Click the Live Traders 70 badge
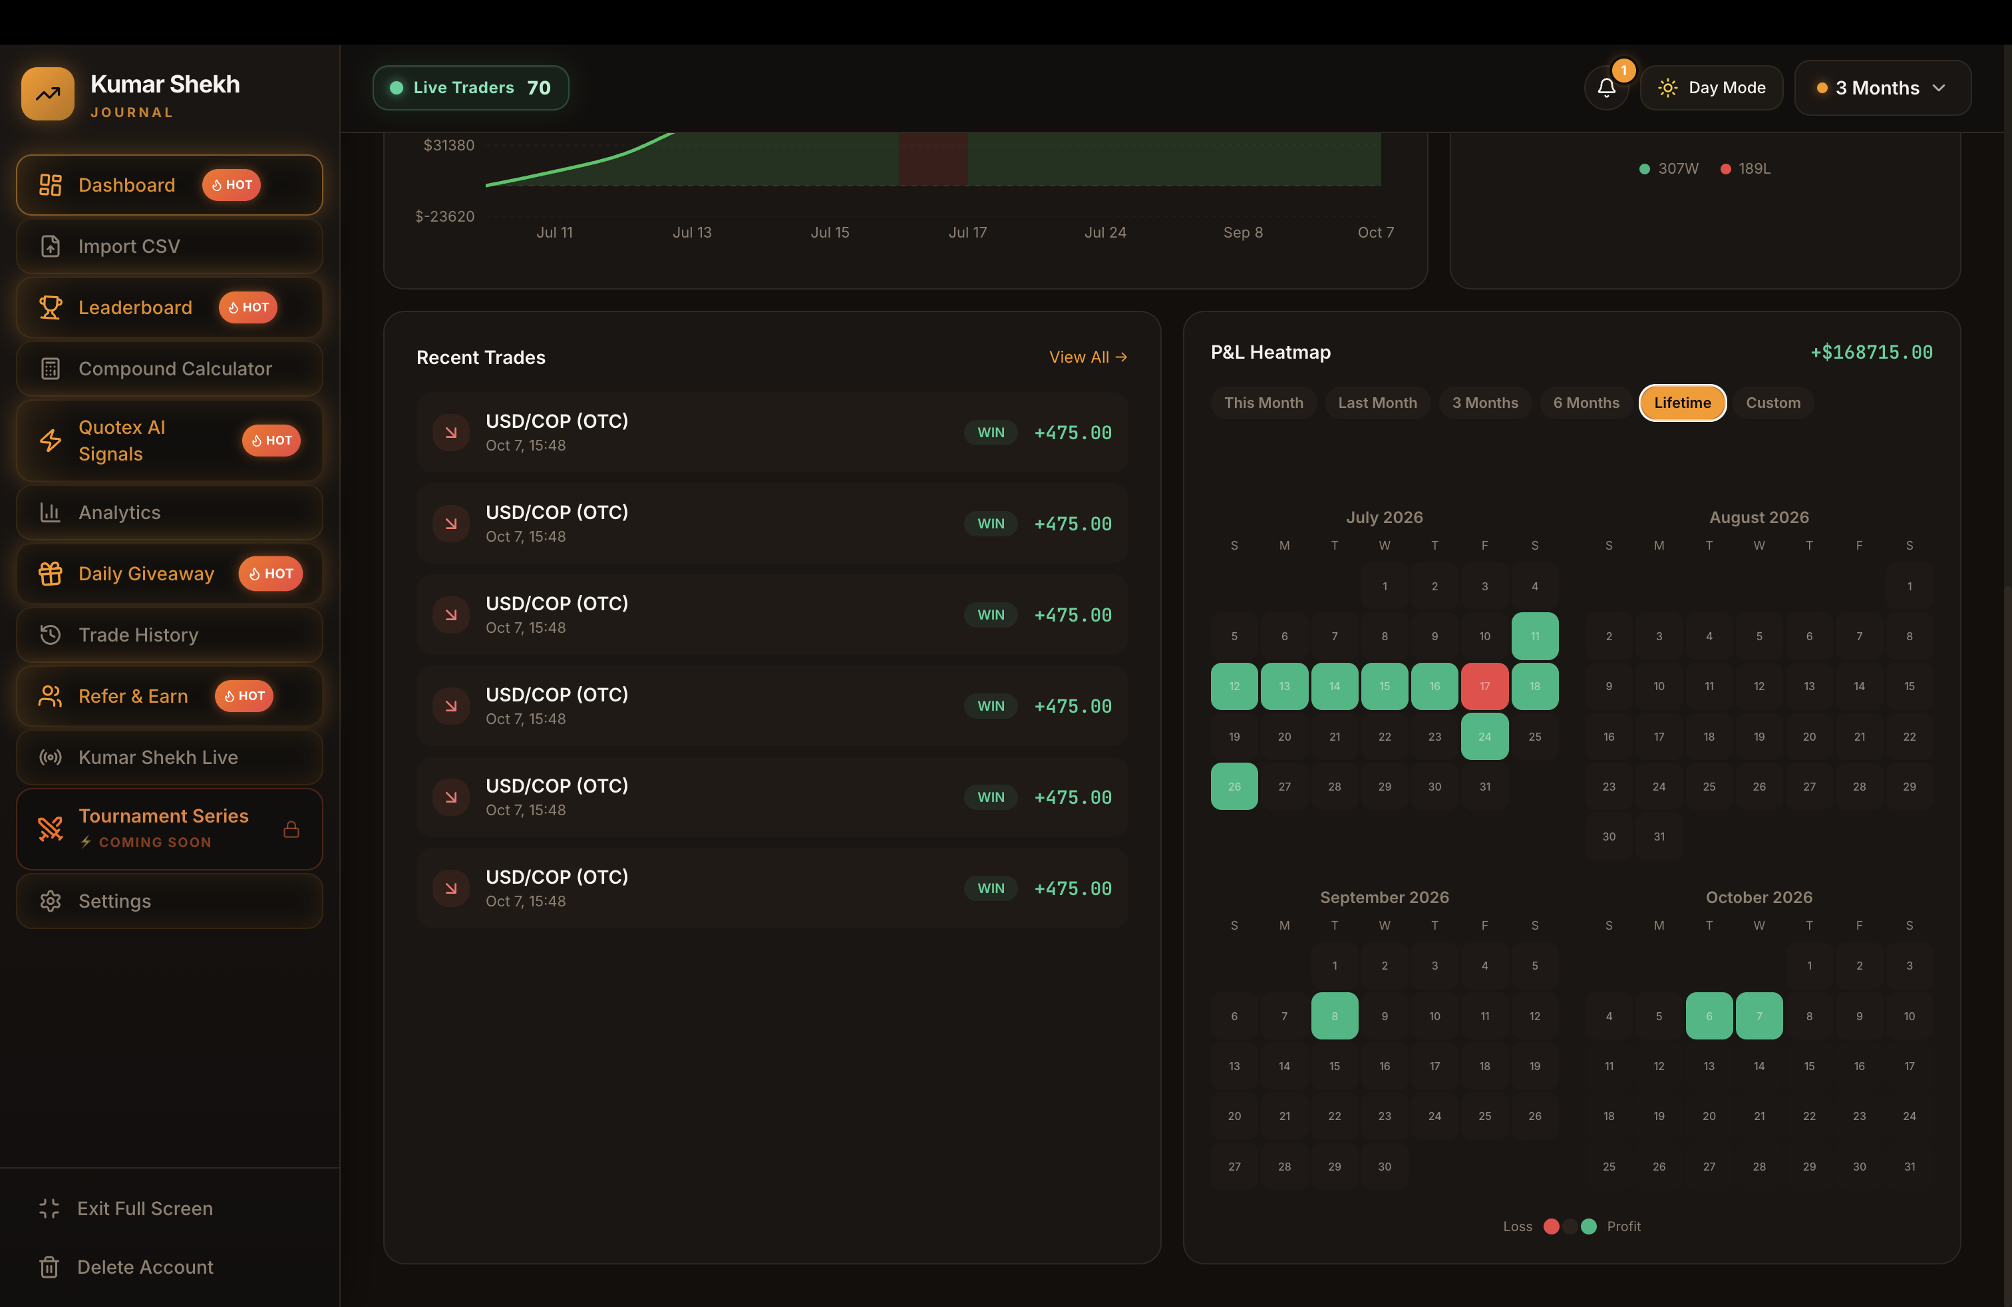 pos(471,88)
